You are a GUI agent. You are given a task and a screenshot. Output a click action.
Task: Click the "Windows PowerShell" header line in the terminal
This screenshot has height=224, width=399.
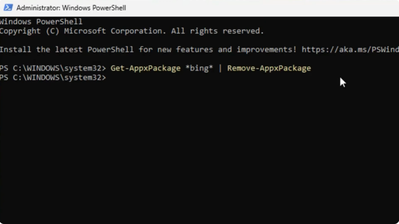tap(41, 22)
